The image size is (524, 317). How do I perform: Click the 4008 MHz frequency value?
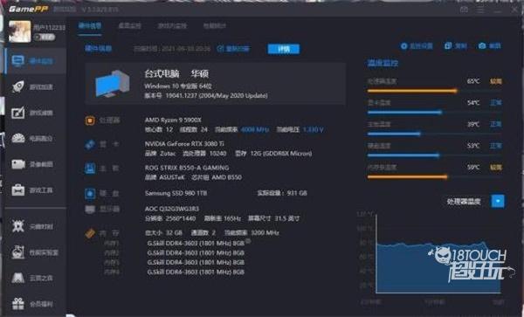[x=255, y=129]
